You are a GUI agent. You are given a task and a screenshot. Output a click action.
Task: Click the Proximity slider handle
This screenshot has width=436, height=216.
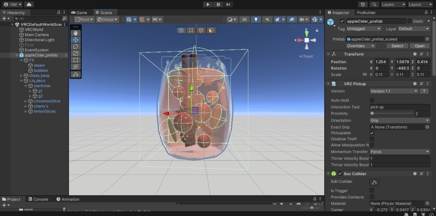372,113
